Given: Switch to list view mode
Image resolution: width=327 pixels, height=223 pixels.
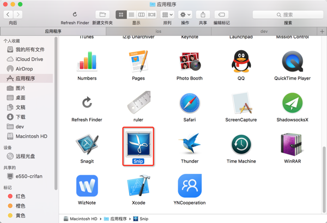Looking at the screenshot, I should coord(131,15).
